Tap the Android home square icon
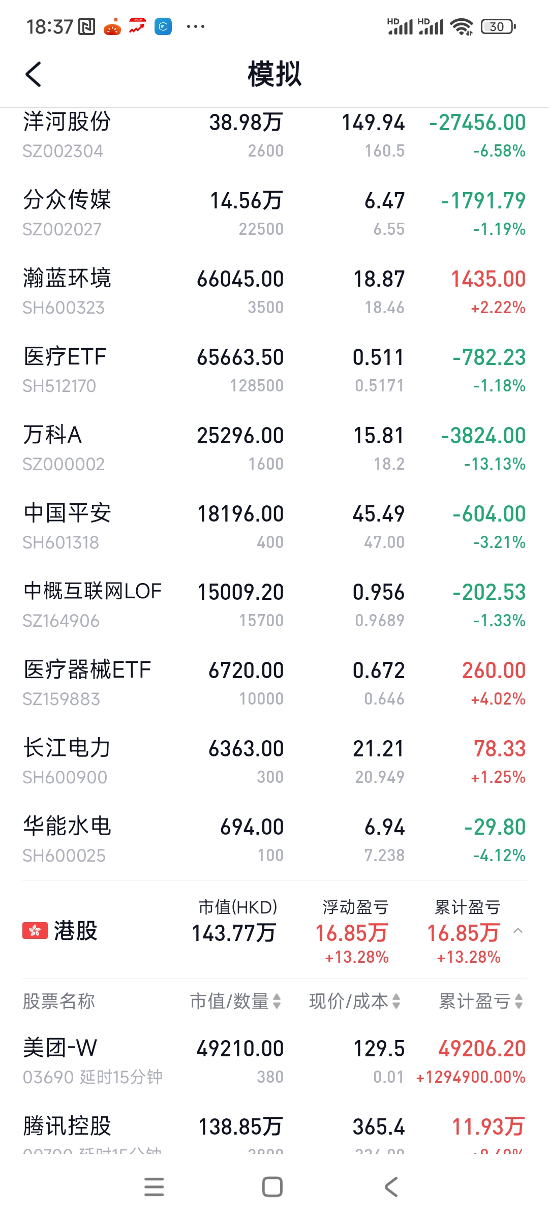 (x=272, y=1187)
